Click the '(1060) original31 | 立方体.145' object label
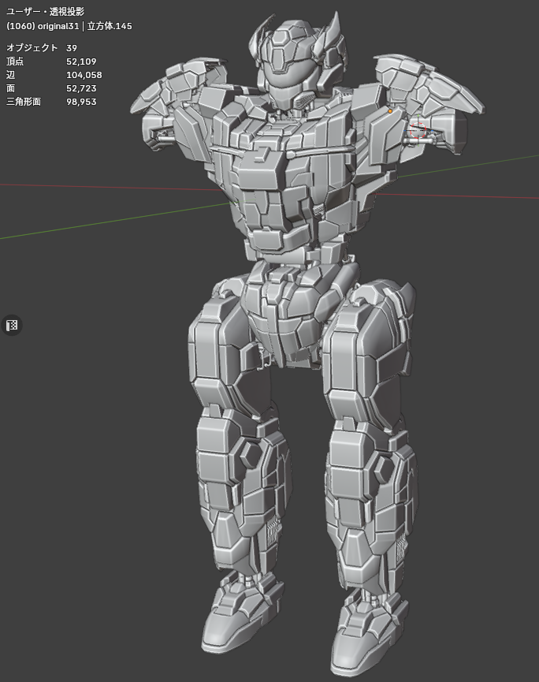Viewport: 539px width, 682px height. 69,26
